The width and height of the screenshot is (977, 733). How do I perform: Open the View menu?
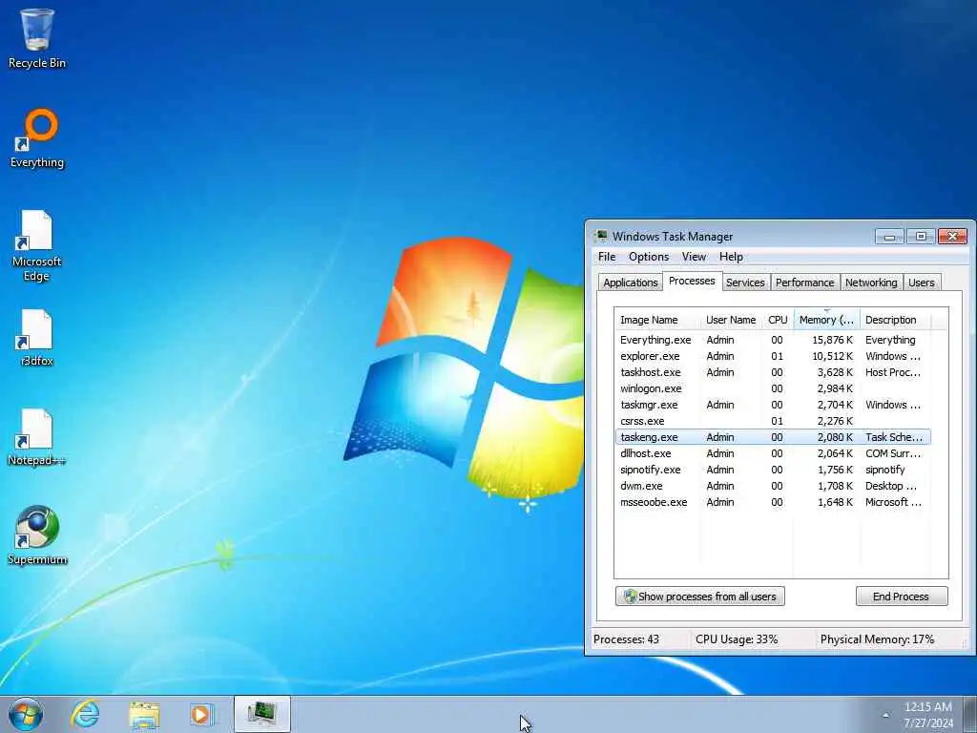point(694,257)
